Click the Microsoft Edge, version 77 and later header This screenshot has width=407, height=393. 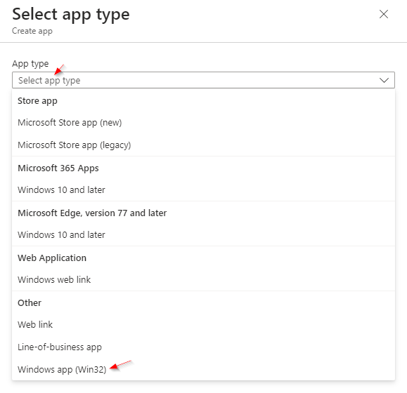(x=92, y=213)
